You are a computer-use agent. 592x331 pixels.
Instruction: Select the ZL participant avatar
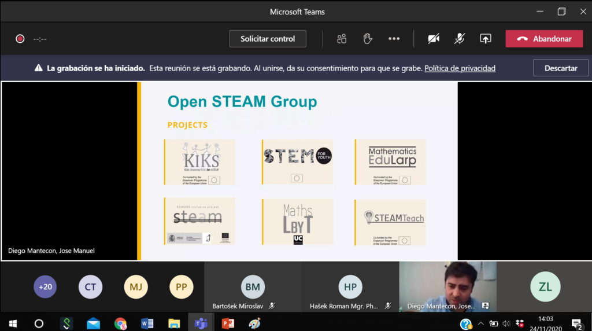click(545, 287)
